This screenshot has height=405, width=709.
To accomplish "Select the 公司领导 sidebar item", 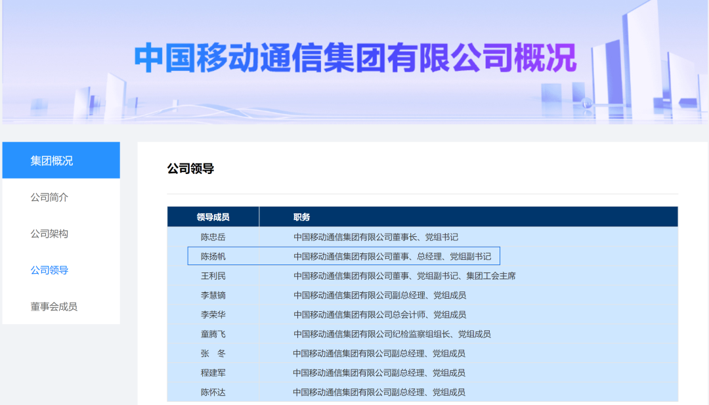I will click(49, 270).
